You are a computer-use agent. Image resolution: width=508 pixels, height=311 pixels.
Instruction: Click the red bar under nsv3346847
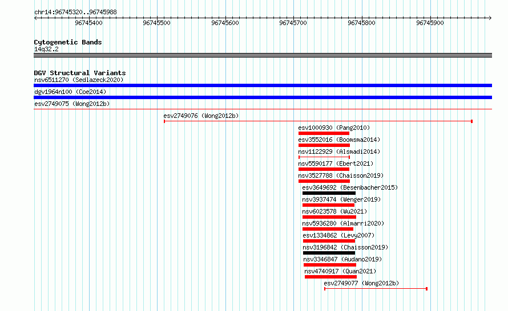(330, 265)
